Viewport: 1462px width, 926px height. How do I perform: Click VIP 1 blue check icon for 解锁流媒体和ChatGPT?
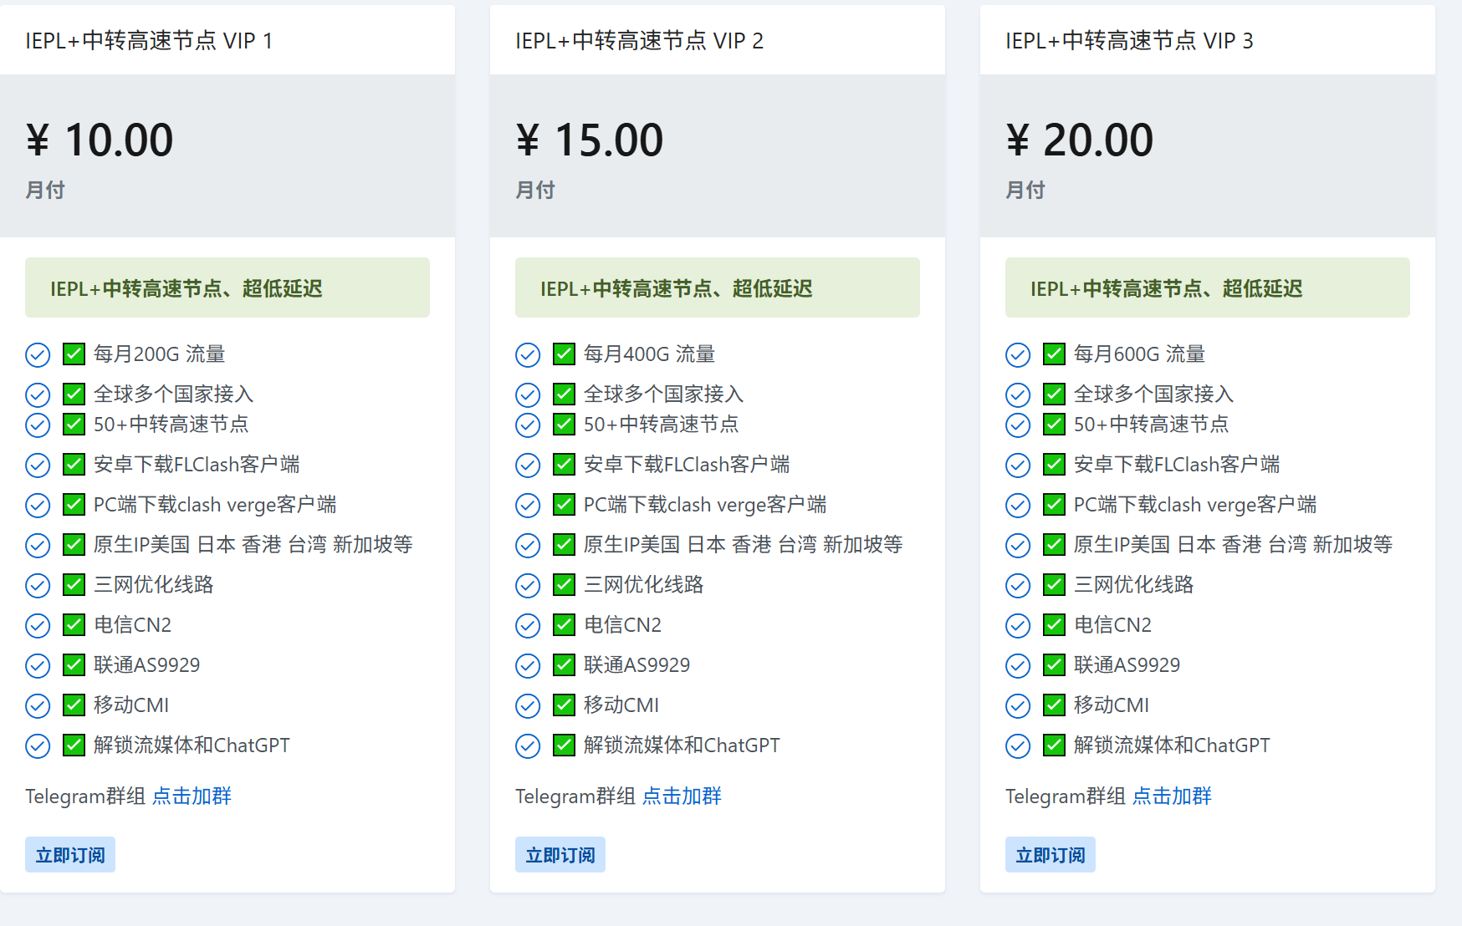click(38, 746)
